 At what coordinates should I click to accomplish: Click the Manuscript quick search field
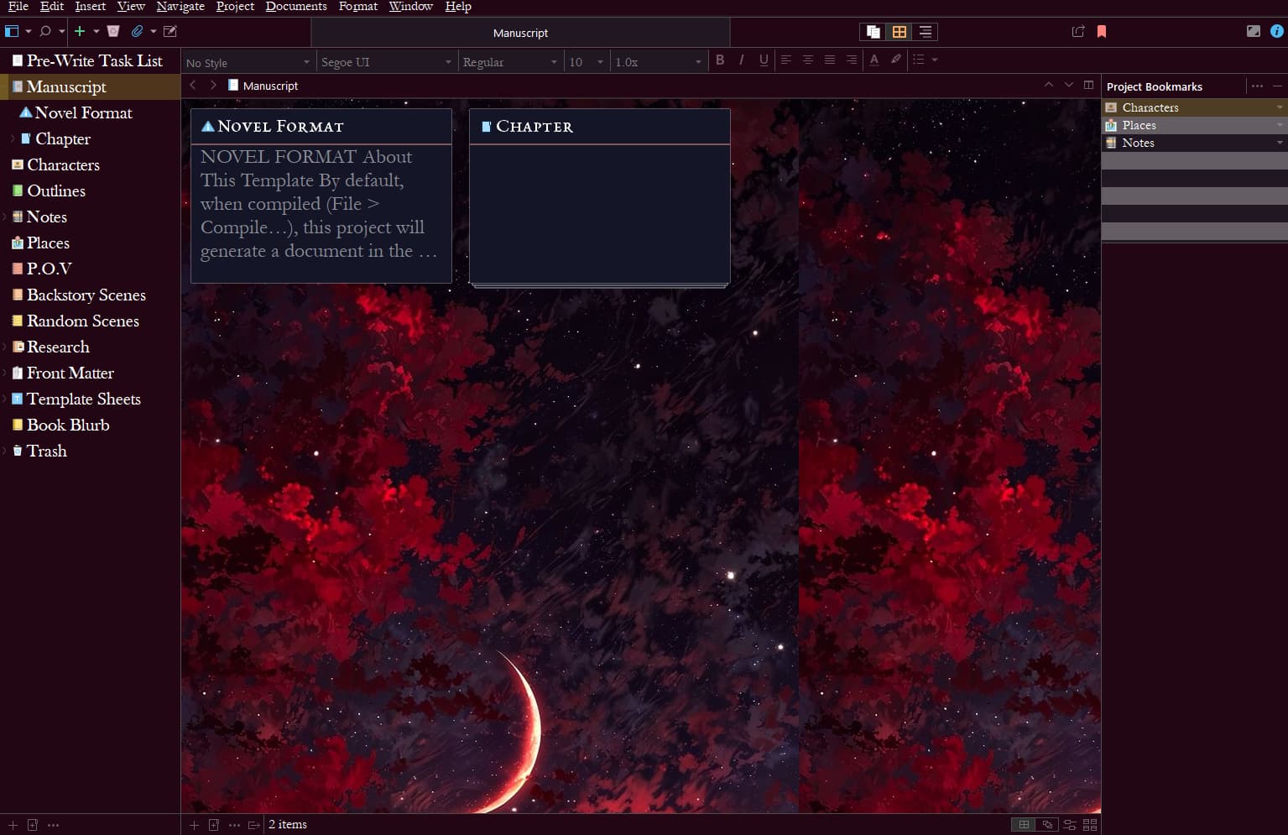click(520, 33)
